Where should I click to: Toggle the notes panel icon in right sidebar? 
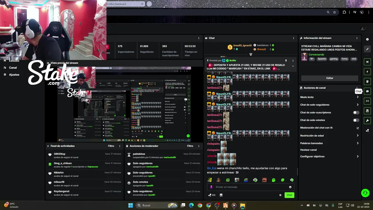367,81
